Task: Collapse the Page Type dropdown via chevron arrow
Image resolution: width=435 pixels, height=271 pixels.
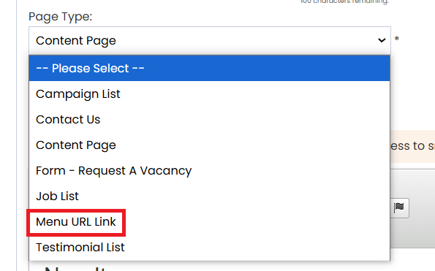Action: click(382, 40)
